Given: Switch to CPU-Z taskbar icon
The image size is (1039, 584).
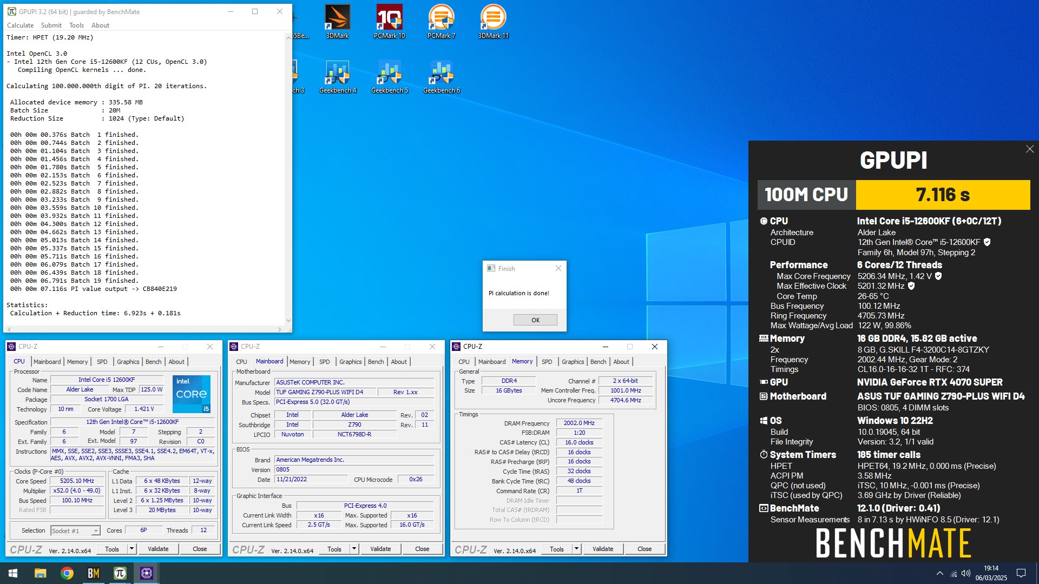Looking at the screenshot, I should [x=147, y=573].
